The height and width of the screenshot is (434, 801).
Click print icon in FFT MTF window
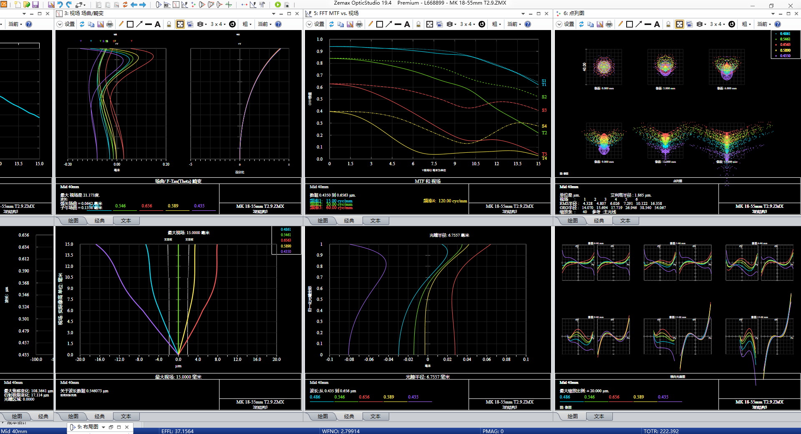(359, 24)
